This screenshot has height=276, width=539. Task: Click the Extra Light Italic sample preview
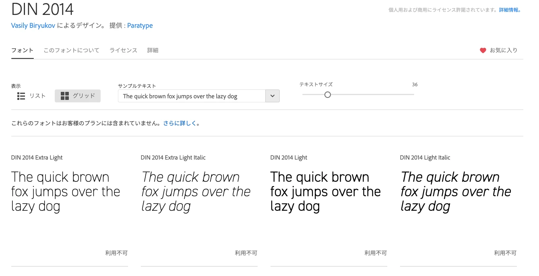[196, 191]
